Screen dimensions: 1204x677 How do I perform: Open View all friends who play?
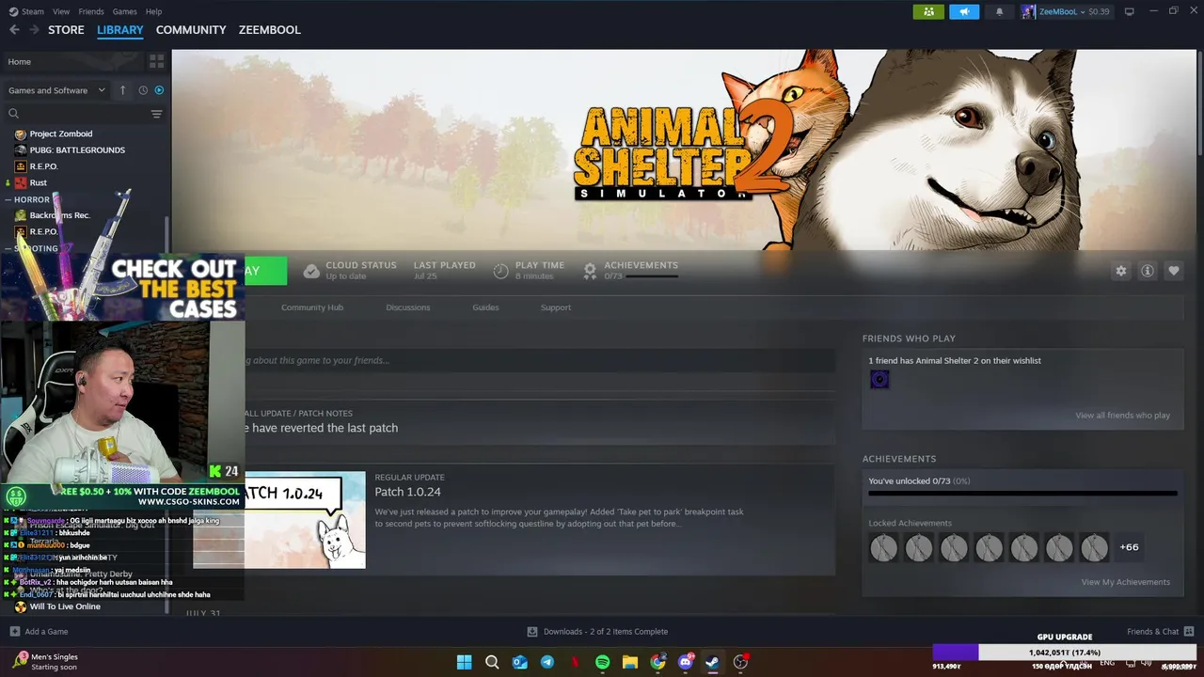pos(1122,416)
